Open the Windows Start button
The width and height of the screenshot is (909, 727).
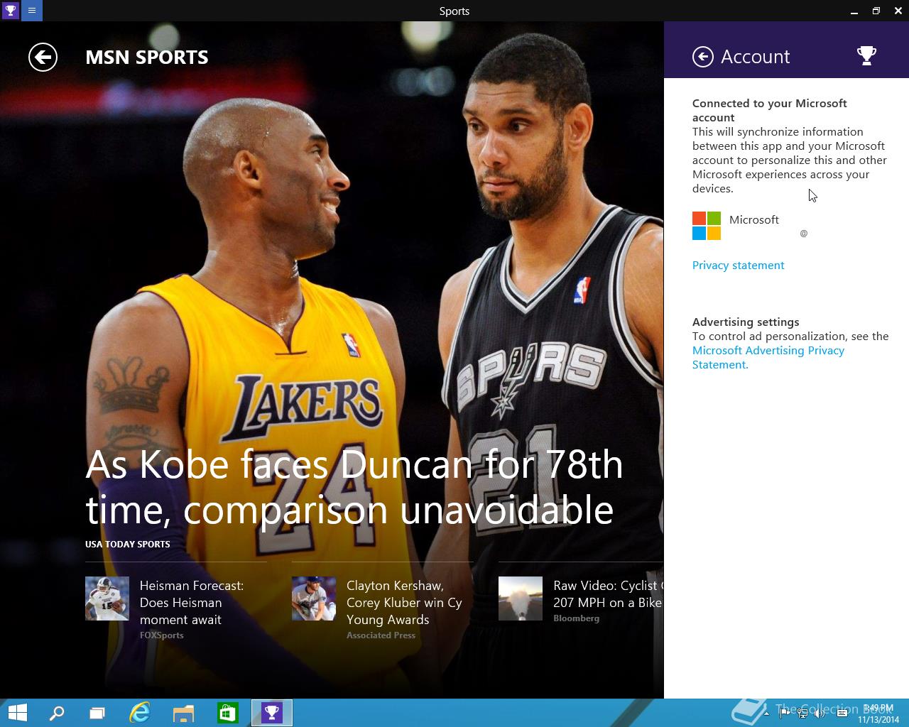click(x=17, y=713)
